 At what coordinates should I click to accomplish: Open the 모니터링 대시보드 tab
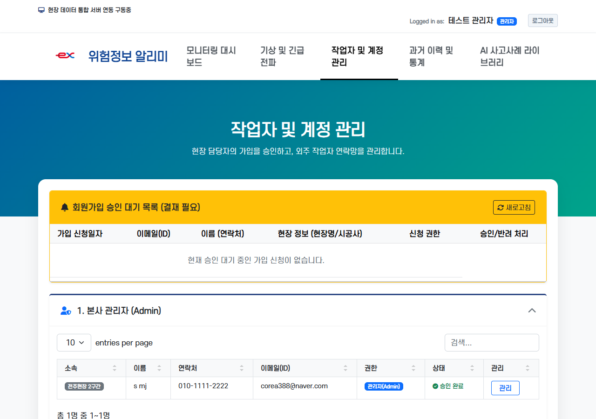(x=211, y=56)
